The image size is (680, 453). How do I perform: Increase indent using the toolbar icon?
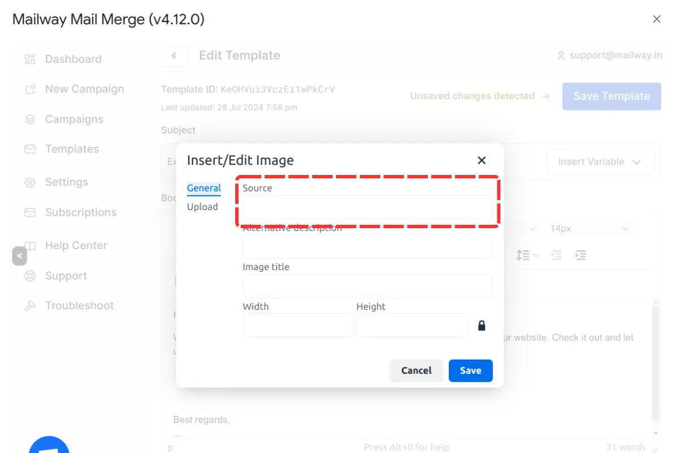coord(580,255)
